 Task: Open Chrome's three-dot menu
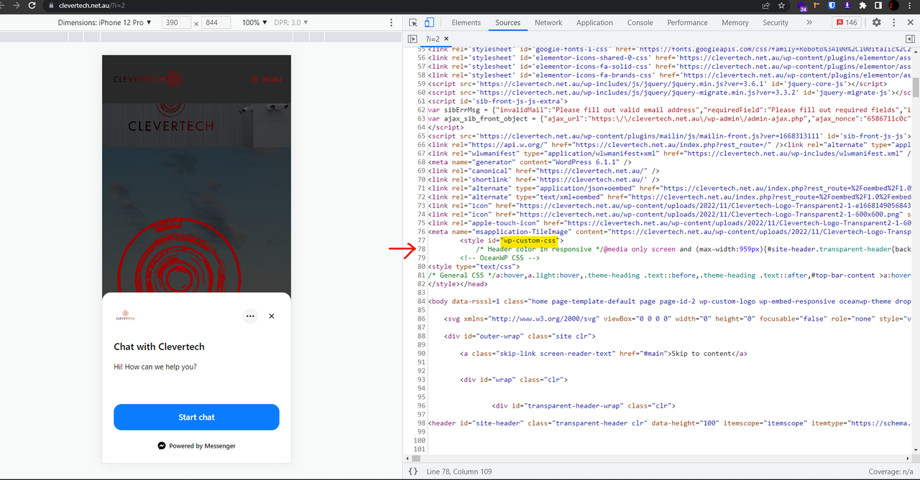point(910,5)
